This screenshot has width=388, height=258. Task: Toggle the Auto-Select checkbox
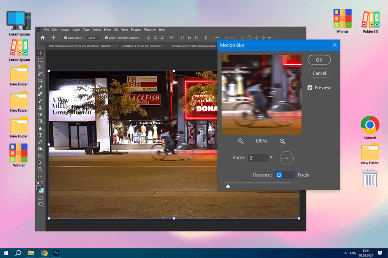[65, 38]
